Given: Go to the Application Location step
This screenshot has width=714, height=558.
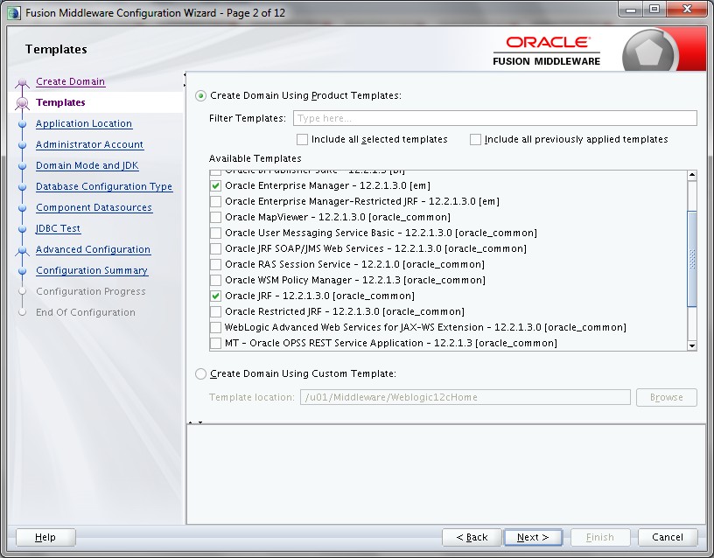Looking at the screenshot, I should 84,123.
